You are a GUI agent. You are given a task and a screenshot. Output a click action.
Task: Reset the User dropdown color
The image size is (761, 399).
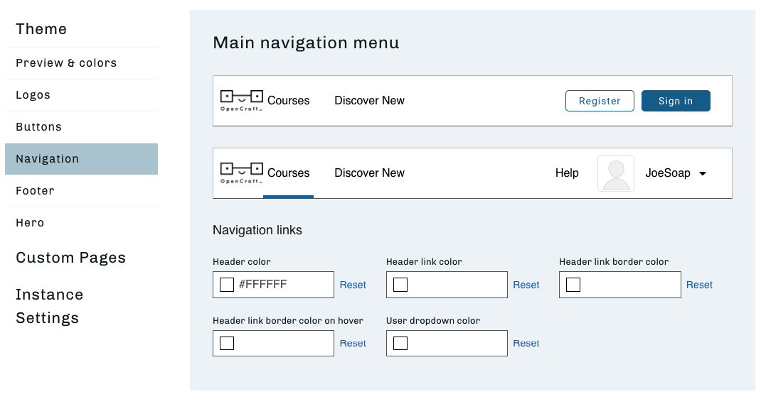(526, 344)
